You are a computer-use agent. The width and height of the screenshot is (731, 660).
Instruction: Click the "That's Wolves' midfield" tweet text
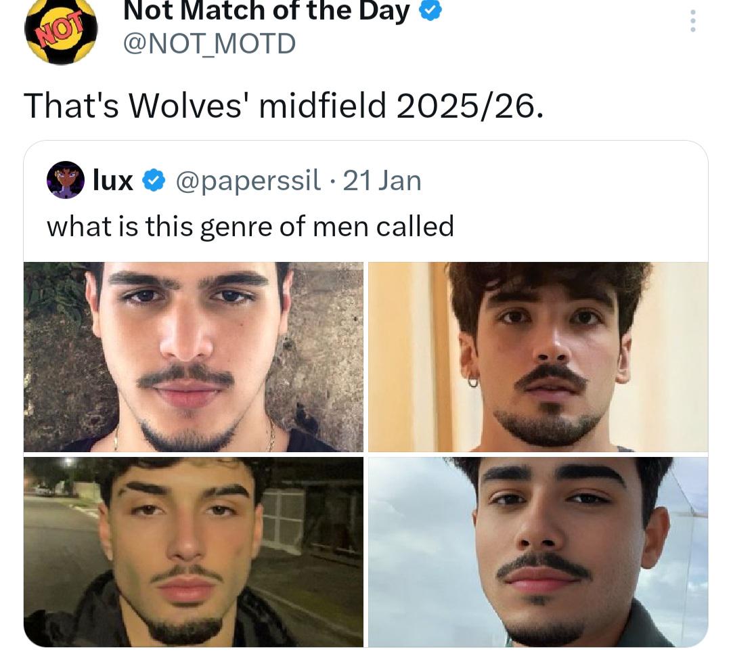(x=283, y=105)
